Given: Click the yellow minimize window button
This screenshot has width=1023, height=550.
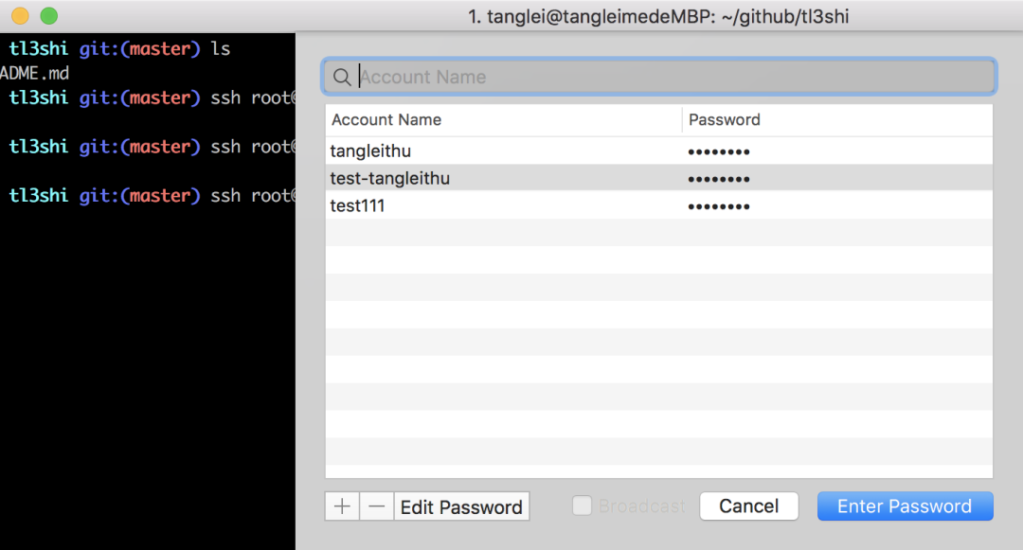Looking at the screenshot, I should click(x=20, y=16).
